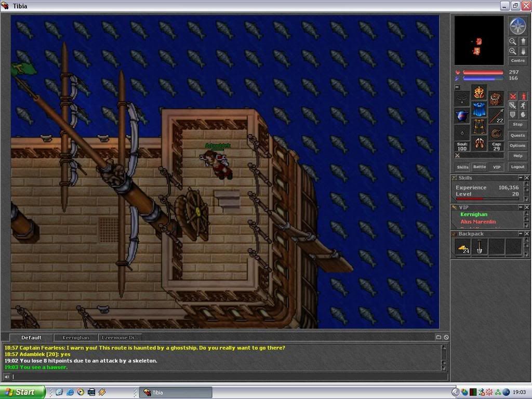This screenshot has height=399, width=532.
Task: Click the VIP list down arrow
Action: tap(527, 225)
